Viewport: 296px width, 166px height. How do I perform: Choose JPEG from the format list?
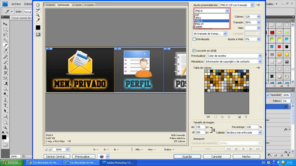[x=212, y=18]
